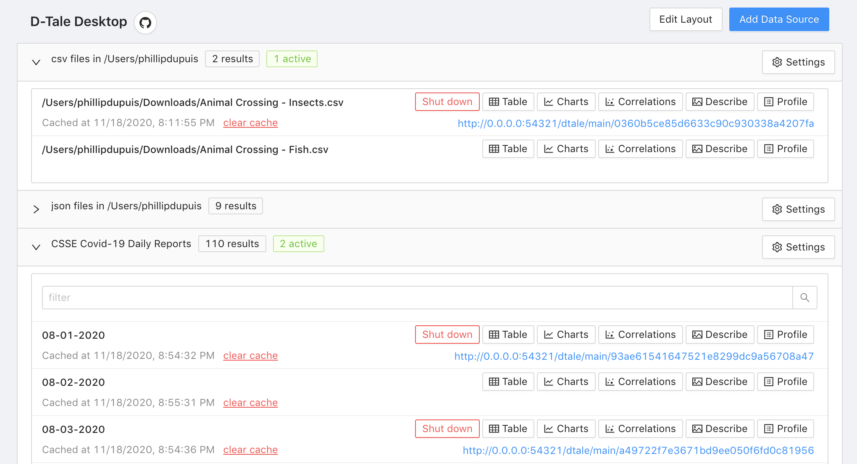Shut down the Insects.csv instance
Viewport: 857px width, 464px height.
[447, 102]
